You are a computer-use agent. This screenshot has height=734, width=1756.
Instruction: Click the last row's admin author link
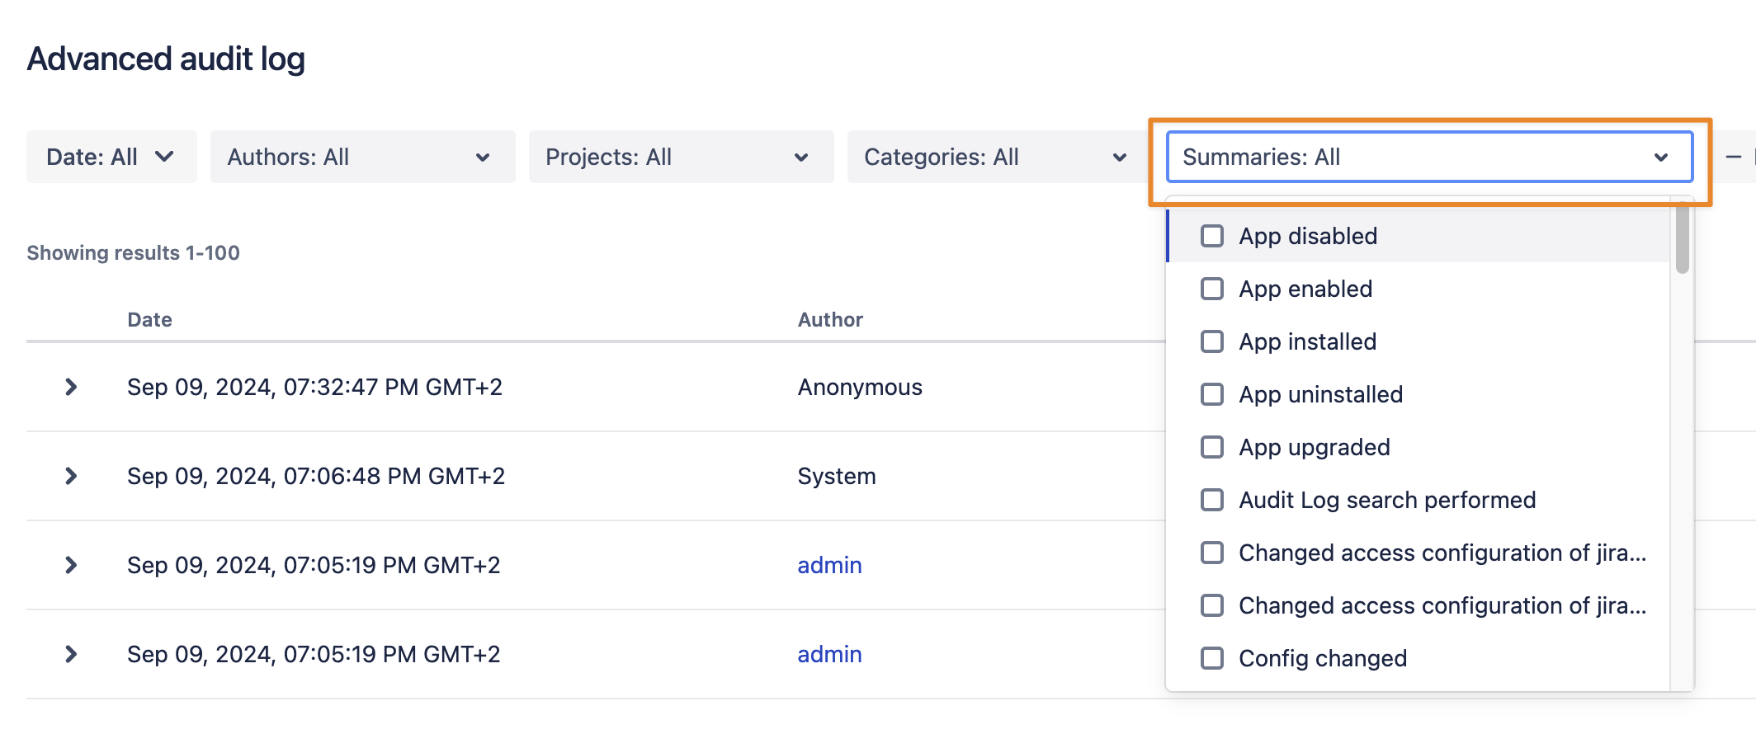829,654
